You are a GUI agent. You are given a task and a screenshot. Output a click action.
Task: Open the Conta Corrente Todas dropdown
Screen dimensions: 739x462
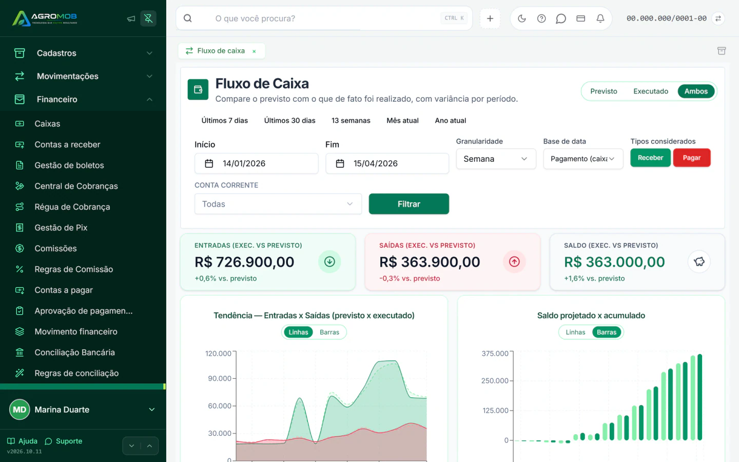pyautogui.click(x=278, y=204)
